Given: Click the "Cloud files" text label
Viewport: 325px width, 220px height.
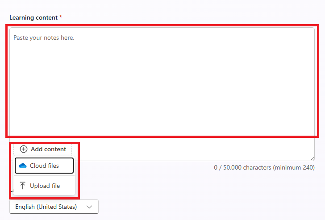Looking at the screenshot, I should (44, 166).
